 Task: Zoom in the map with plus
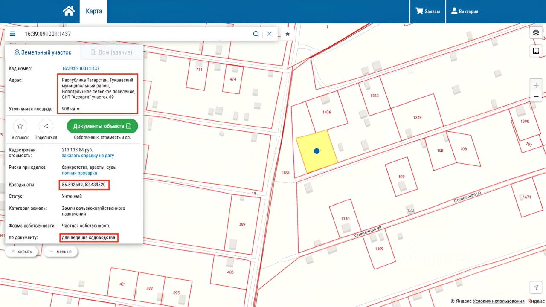pos(536,85)
